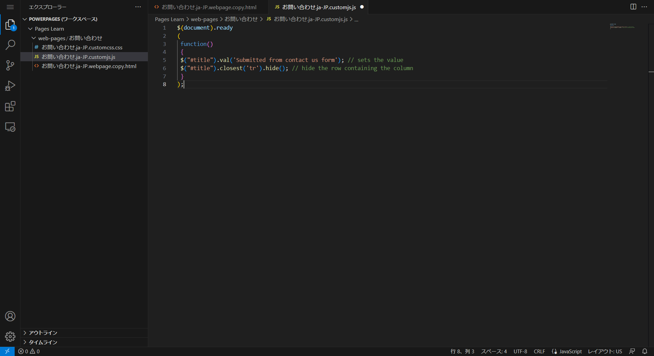Open go-to-line via 行 8、列 3 status
654x356 pixels.
pyautogui.click(x=462, y=351)
